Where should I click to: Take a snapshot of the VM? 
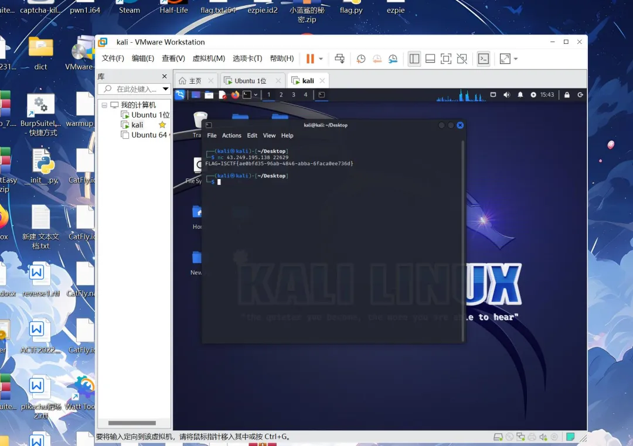tap(361, 59)
